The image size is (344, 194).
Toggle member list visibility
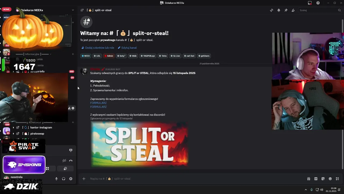(293, 10)
